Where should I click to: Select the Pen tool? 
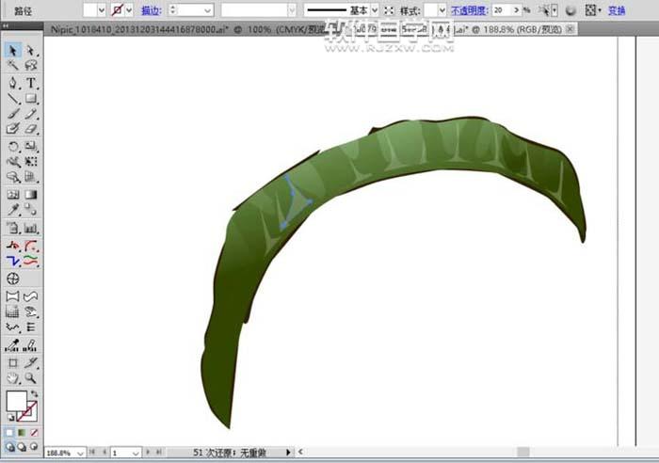click(x=13, y=83)
